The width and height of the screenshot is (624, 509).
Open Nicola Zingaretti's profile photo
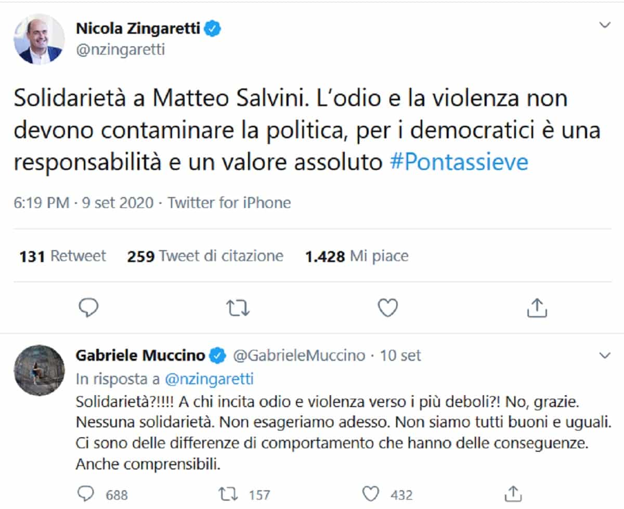pos(38,39)
